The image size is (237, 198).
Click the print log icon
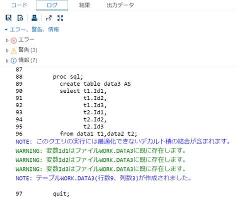(34, 18)
